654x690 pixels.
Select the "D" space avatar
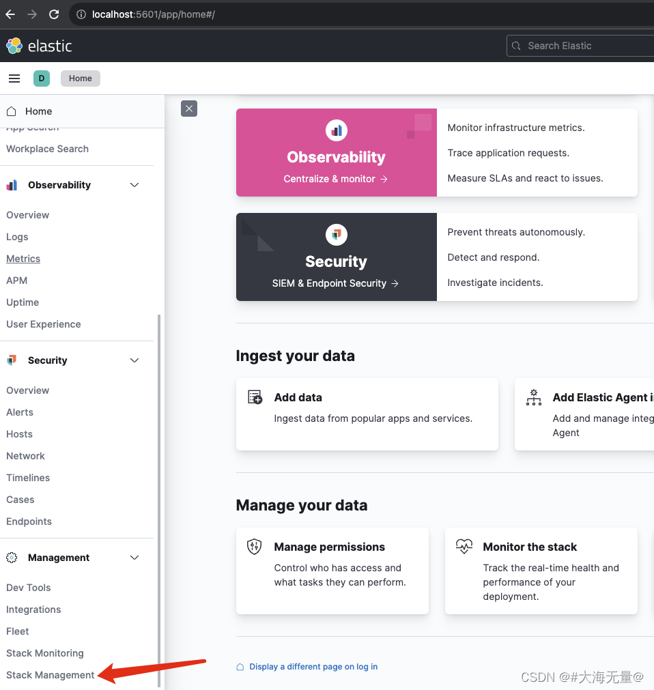(42, 78)
